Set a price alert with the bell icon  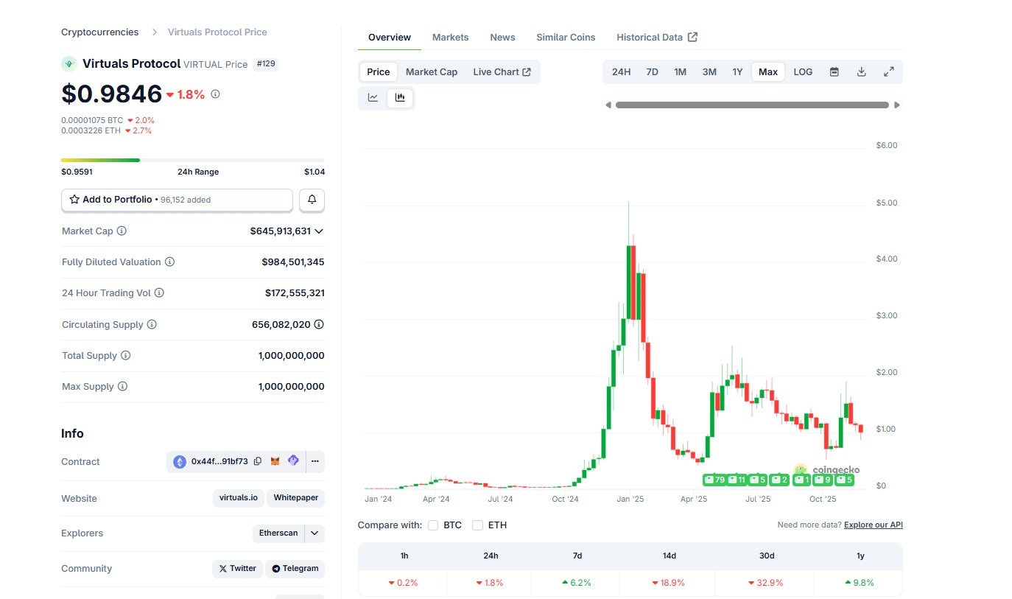click(x=312, y=200)
